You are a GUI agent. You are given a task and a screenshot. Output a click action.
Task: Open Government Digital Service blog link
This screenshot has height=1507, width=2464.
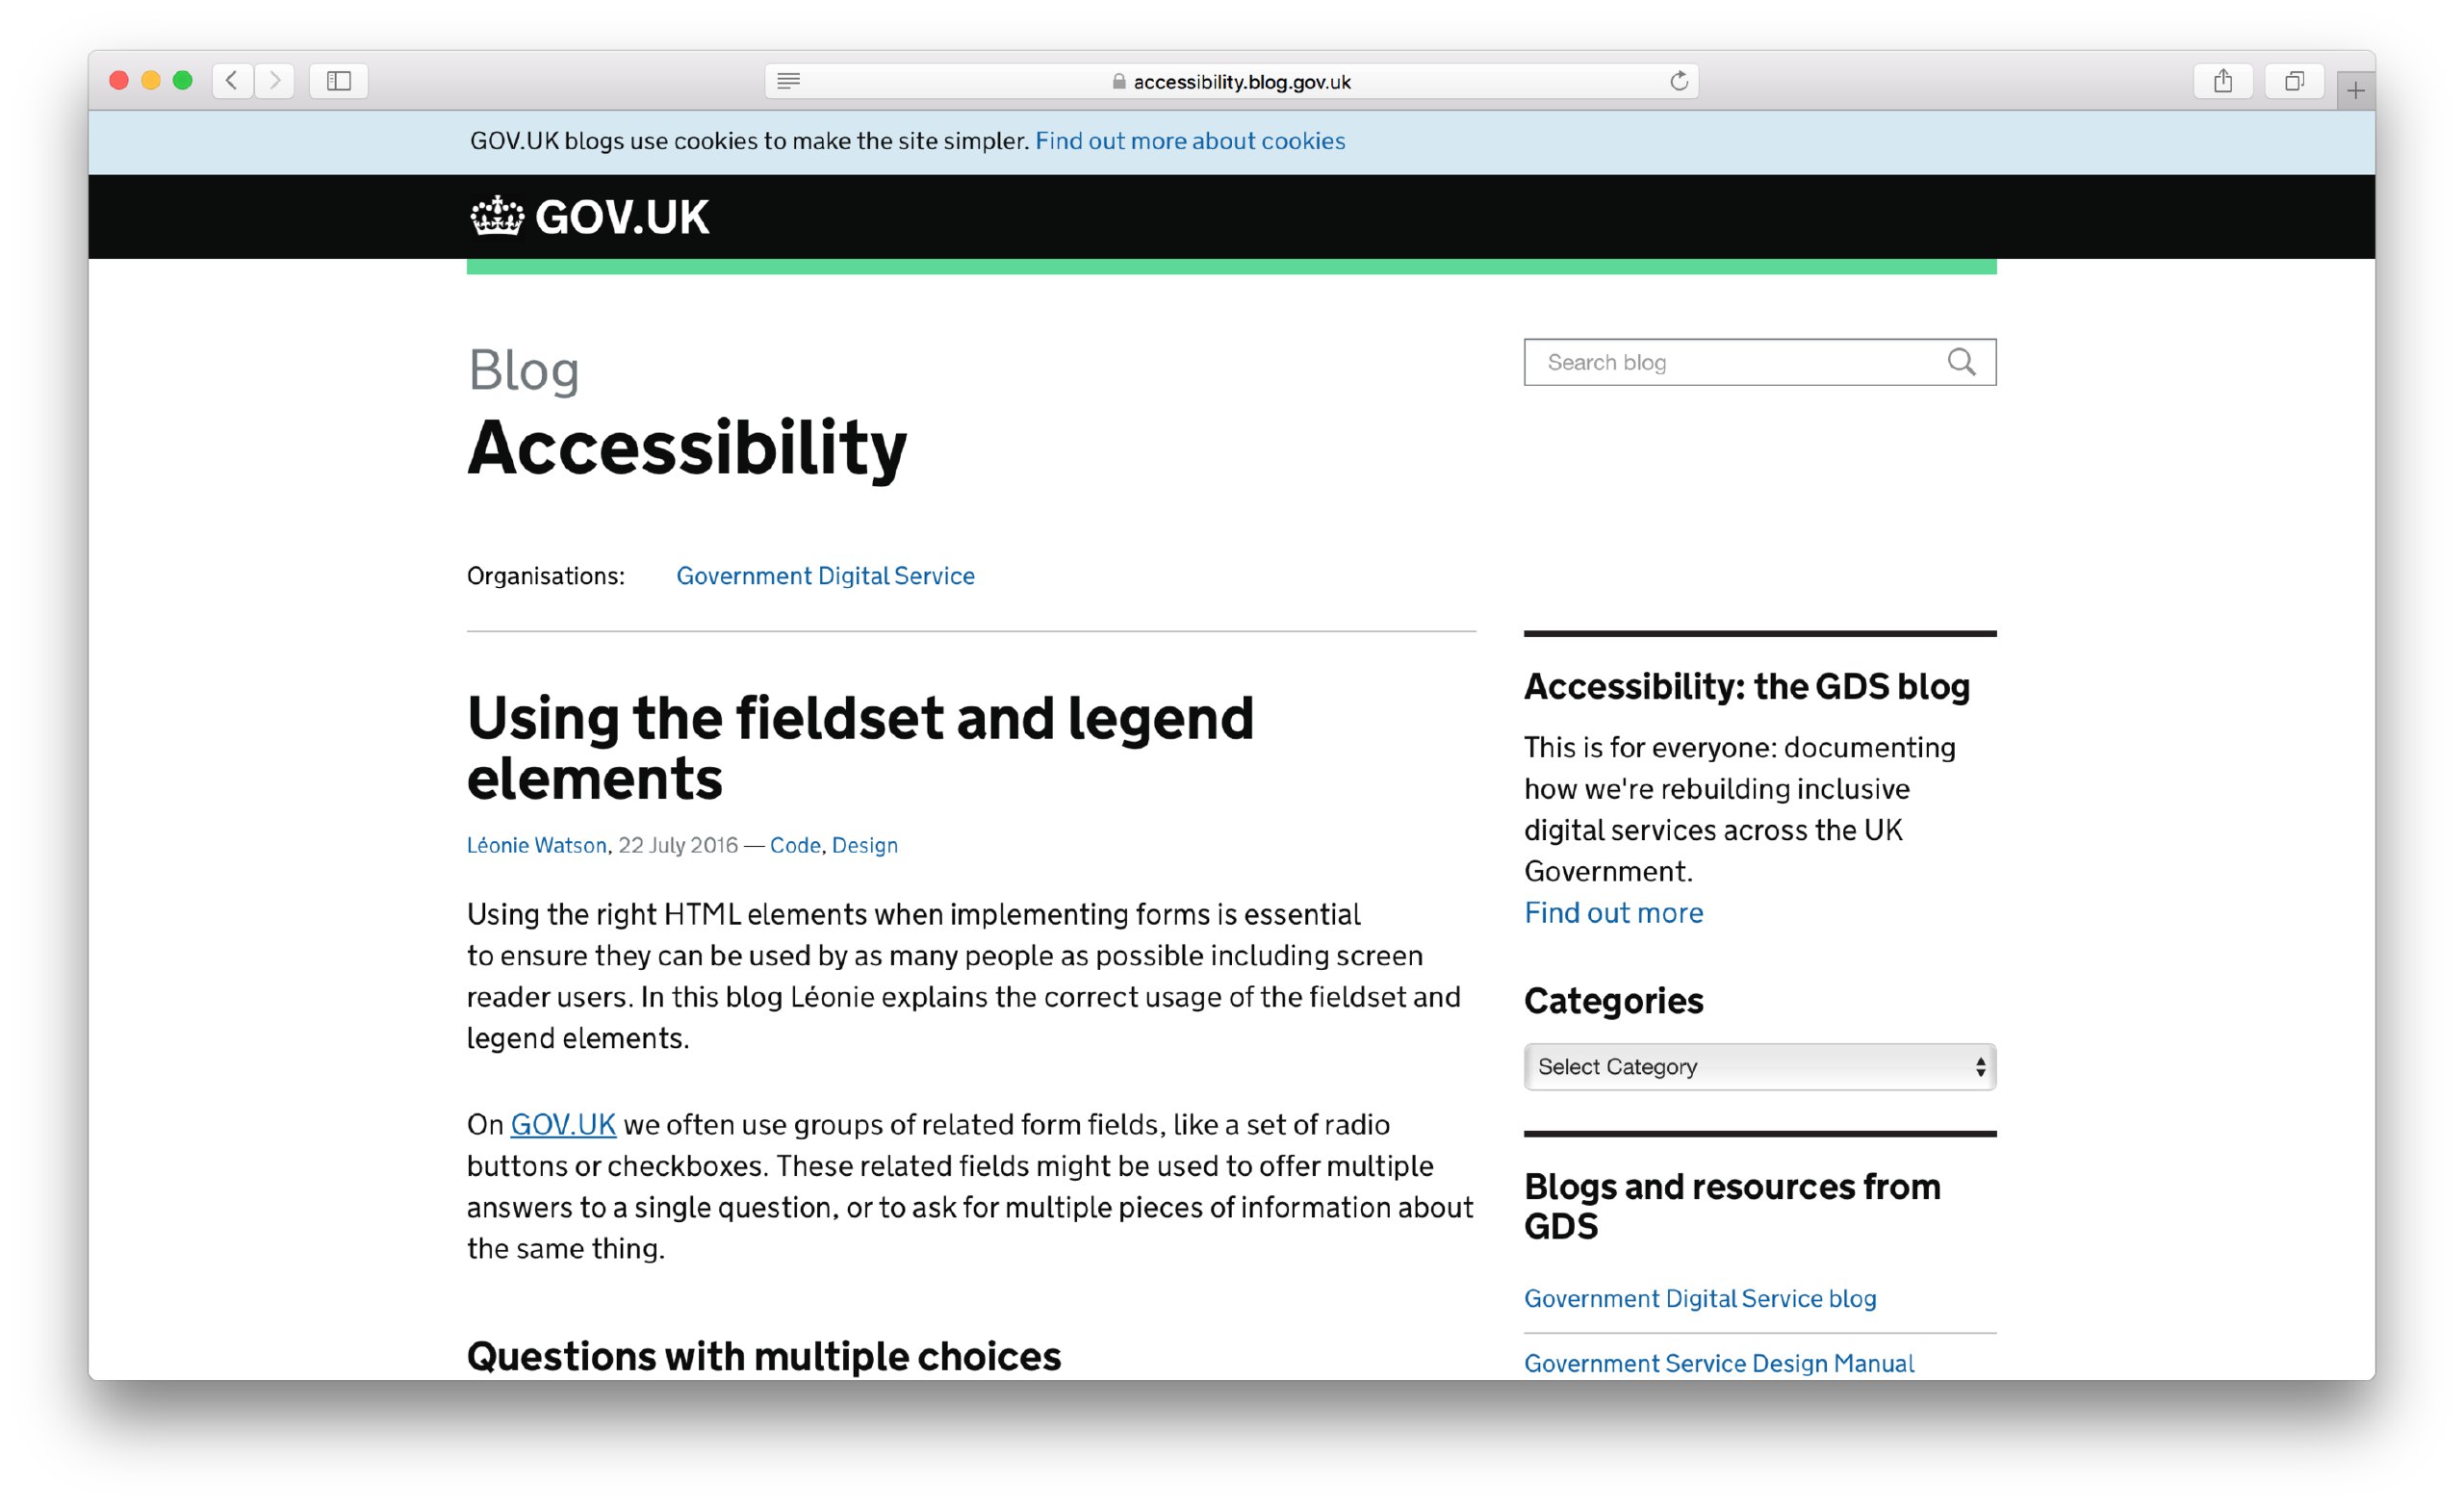[x=1700, y=1298]
